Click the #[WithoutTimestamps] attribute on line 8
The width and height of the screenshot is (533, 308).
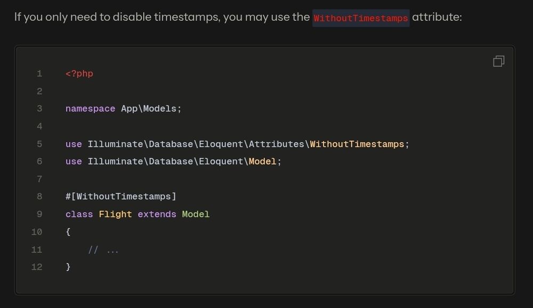coord(120,197)
